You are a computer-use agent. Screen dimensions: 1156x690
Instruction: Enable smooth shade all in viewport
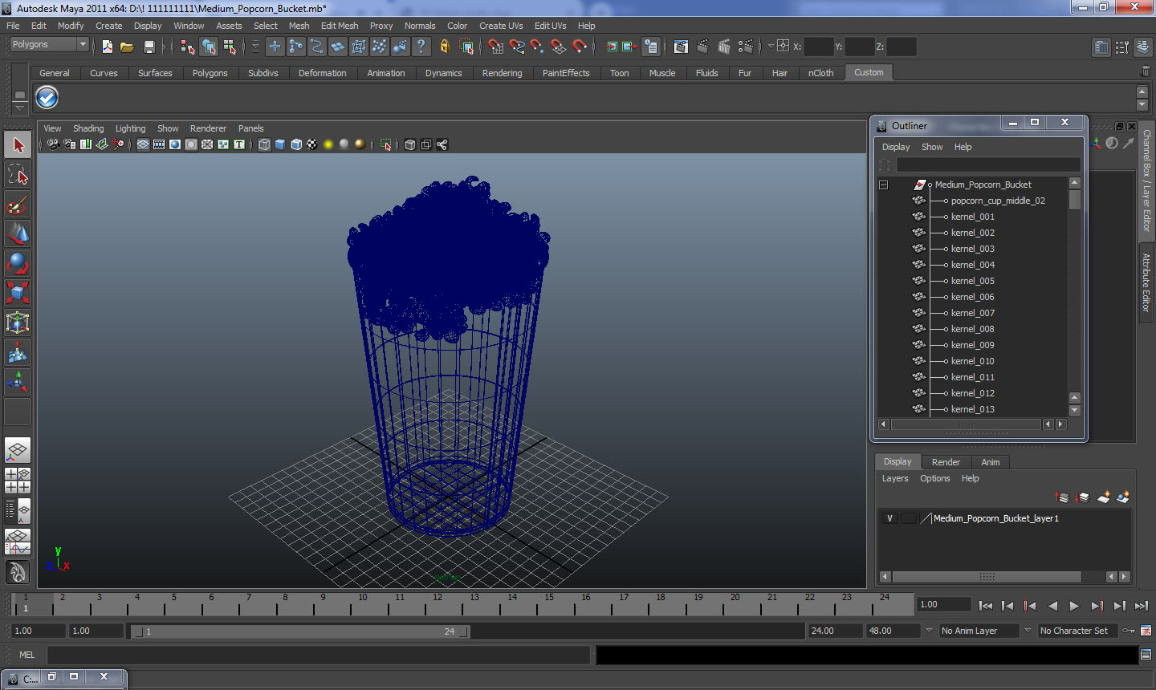coord(280,144)
